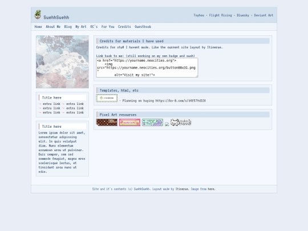
Task: Click the 'Pixel Art resources' heading
Action: click(x=118, y=115)
